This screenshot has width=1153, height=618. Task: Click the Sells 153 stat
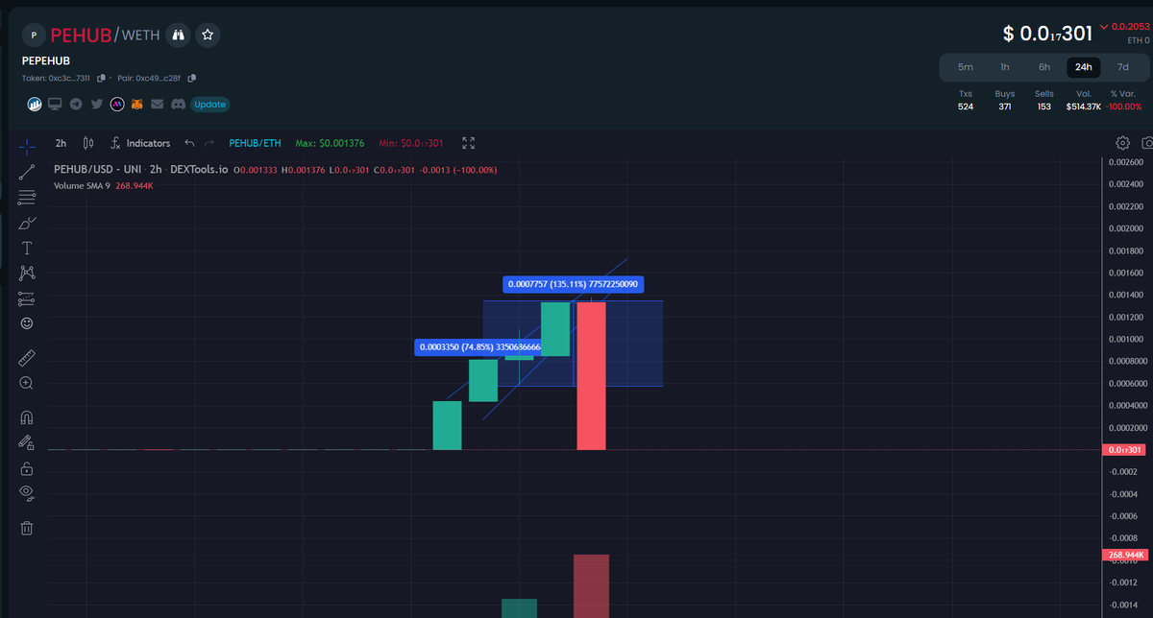click(x=1044, y=100)
